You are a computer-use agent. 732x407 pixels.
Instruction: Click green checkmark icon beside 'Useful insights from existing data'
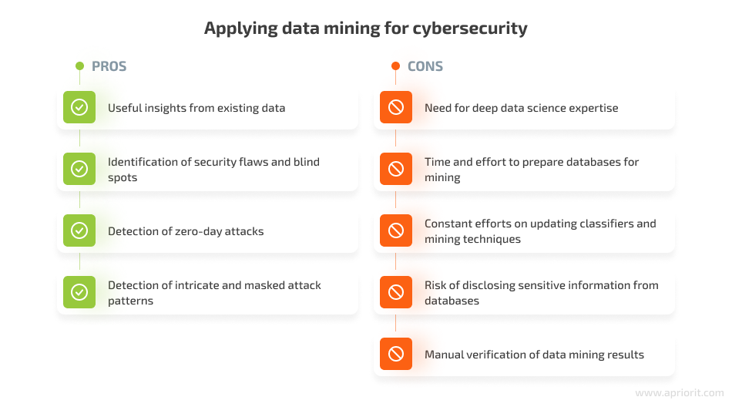point(79,107)
